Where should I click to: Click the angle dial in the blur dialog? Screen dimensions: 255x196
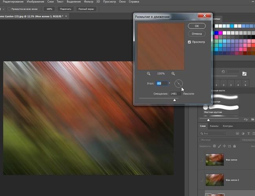pos(178,83)
